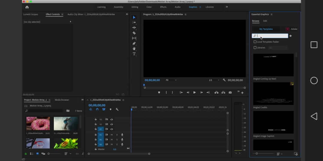Open the Media Browser tab
323x161 pixels.
tap(62, 100)
